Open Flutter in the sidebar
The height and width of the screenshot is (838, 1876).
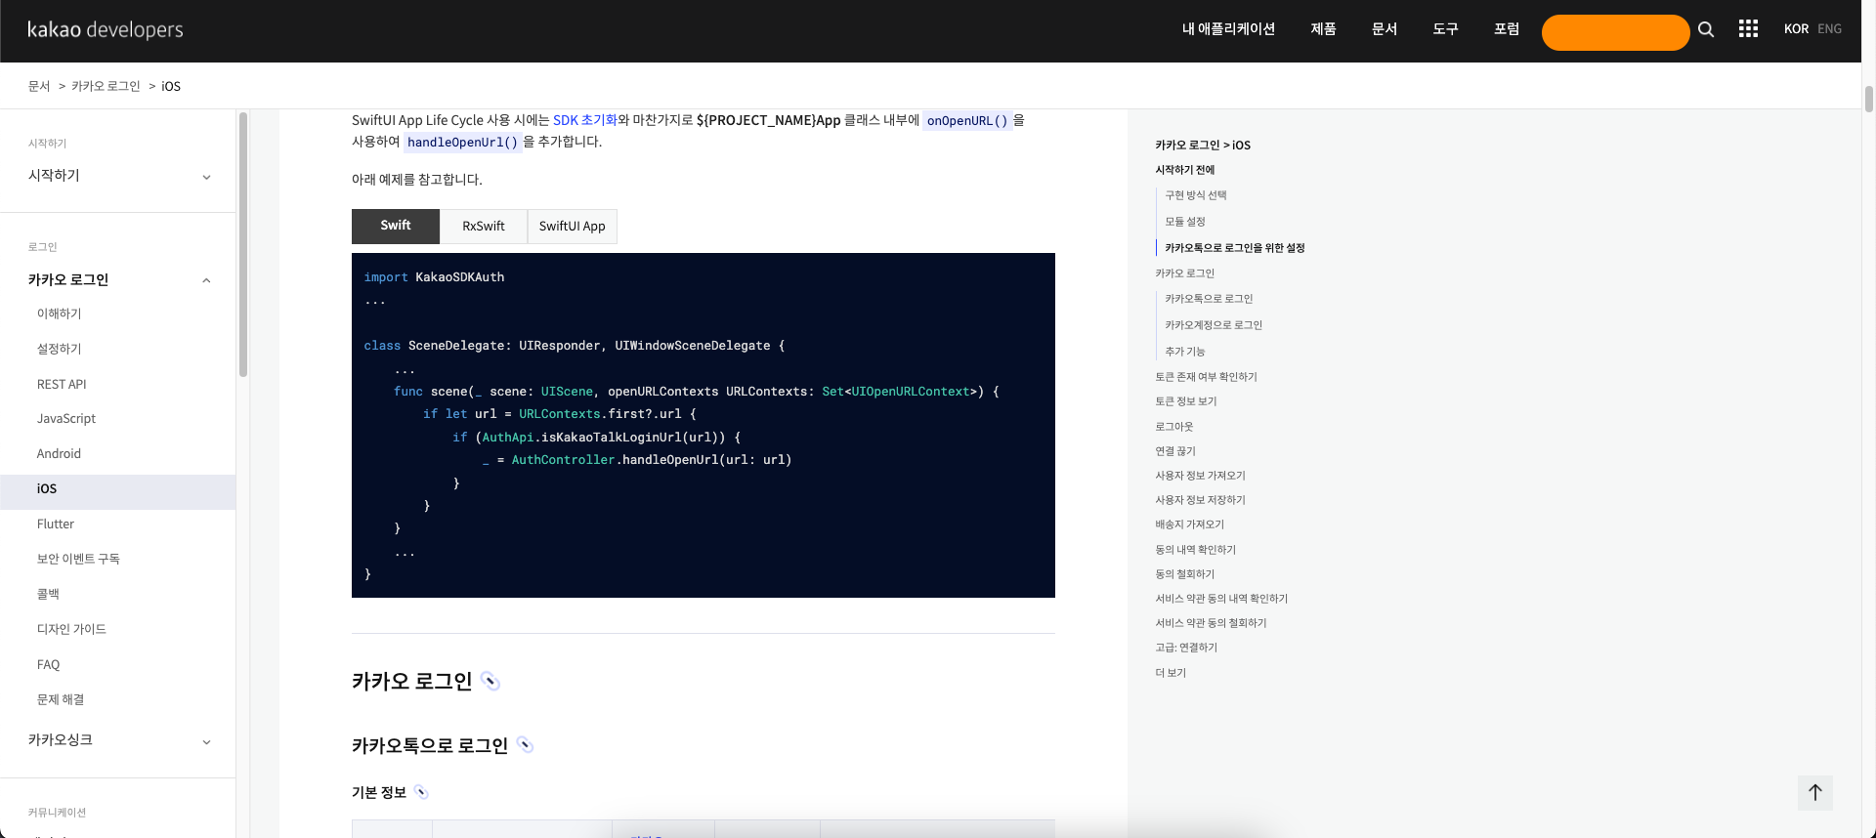56,524
